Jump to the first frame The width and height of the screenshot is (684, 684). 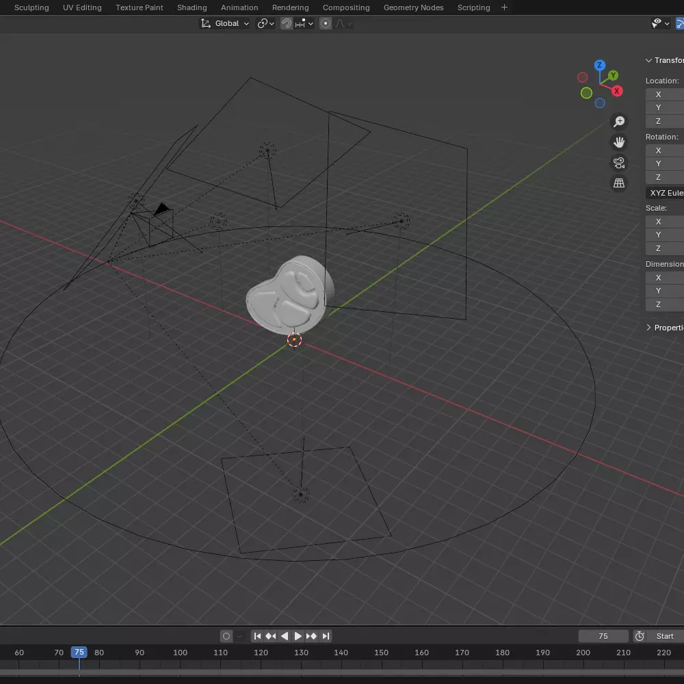(257, 636)
